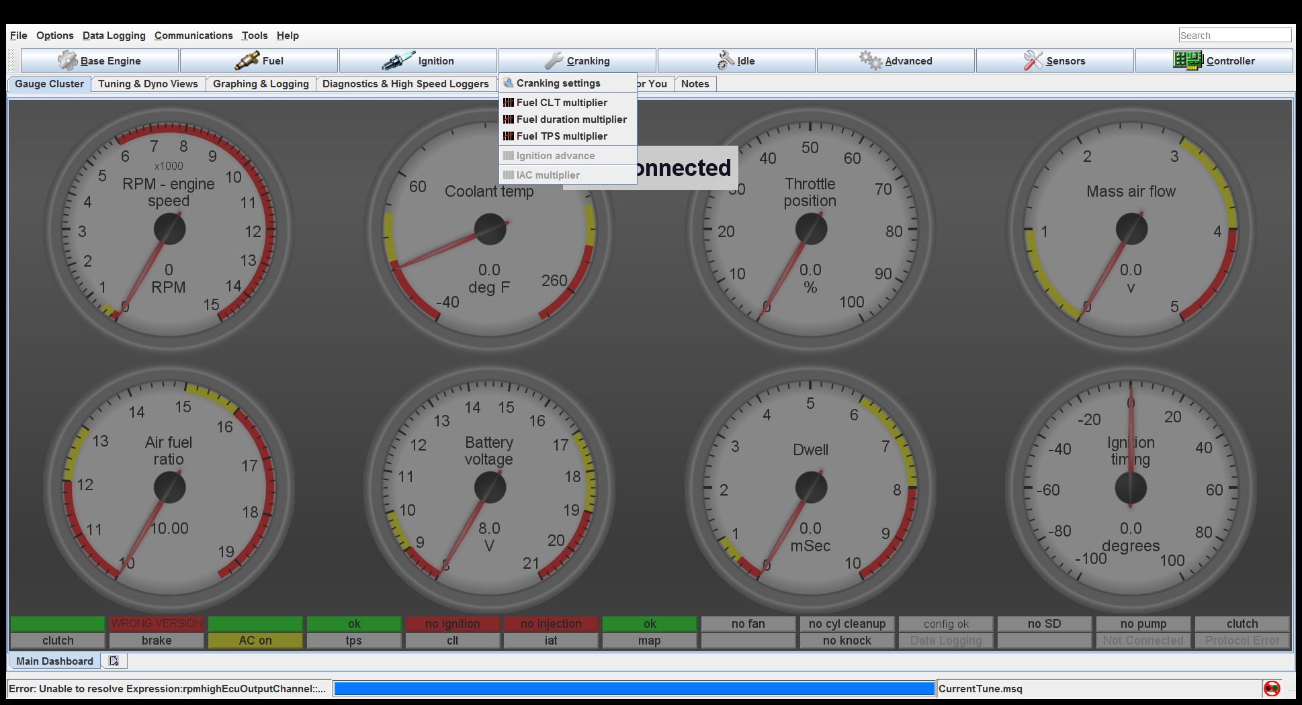
Task: Open the Idle toolbar menu
Action: (x=736, y=60)
